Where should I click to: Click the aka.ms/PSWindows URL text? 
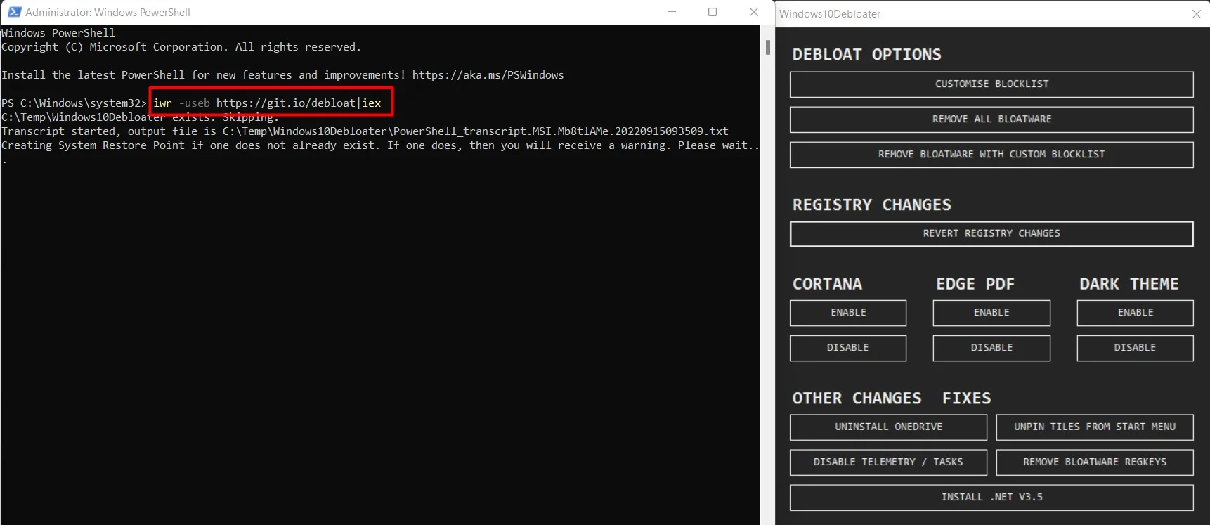(x=488, y=75)
